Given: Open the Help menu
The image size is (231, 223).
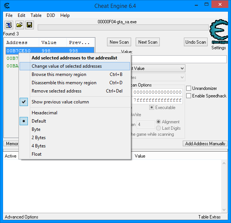Looking at the screenshot, I should [65, 15].
